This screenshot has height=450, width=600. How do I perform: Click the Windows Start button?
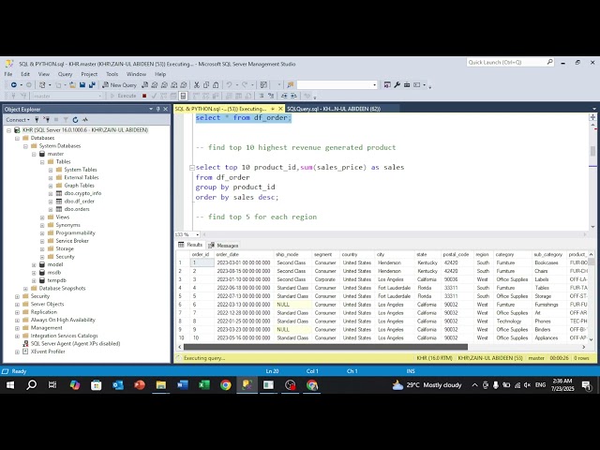click(x=10, y=385)
